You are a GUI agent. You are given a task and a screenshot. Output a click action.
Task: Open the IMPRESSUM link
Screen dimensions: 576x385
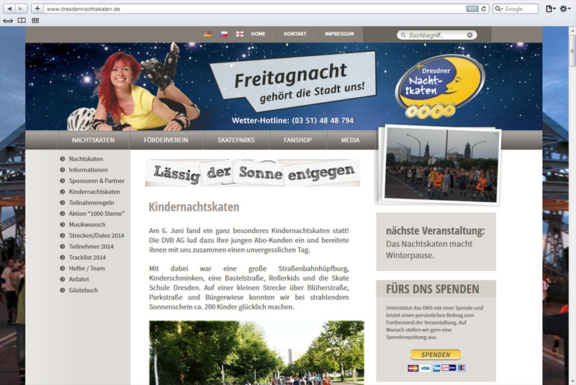click(x=339, y=34)
